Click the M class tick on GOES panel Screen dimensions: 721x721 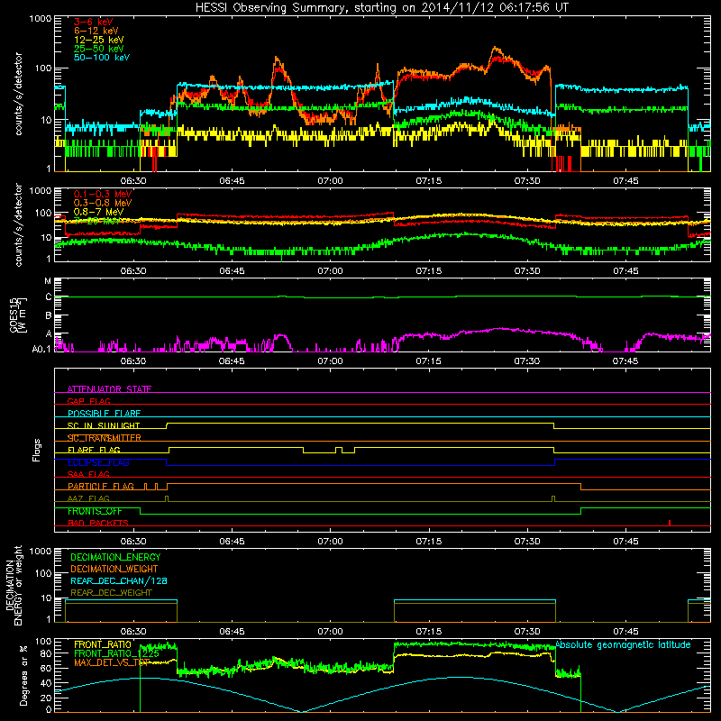(48, 281)
